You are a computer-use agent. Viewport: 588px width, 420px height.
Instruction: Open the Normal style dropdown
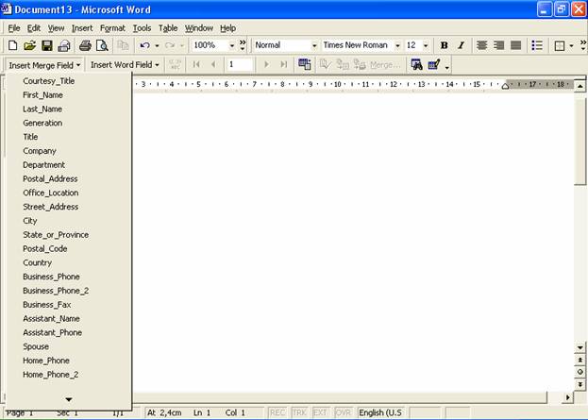(x=314, y=45)
